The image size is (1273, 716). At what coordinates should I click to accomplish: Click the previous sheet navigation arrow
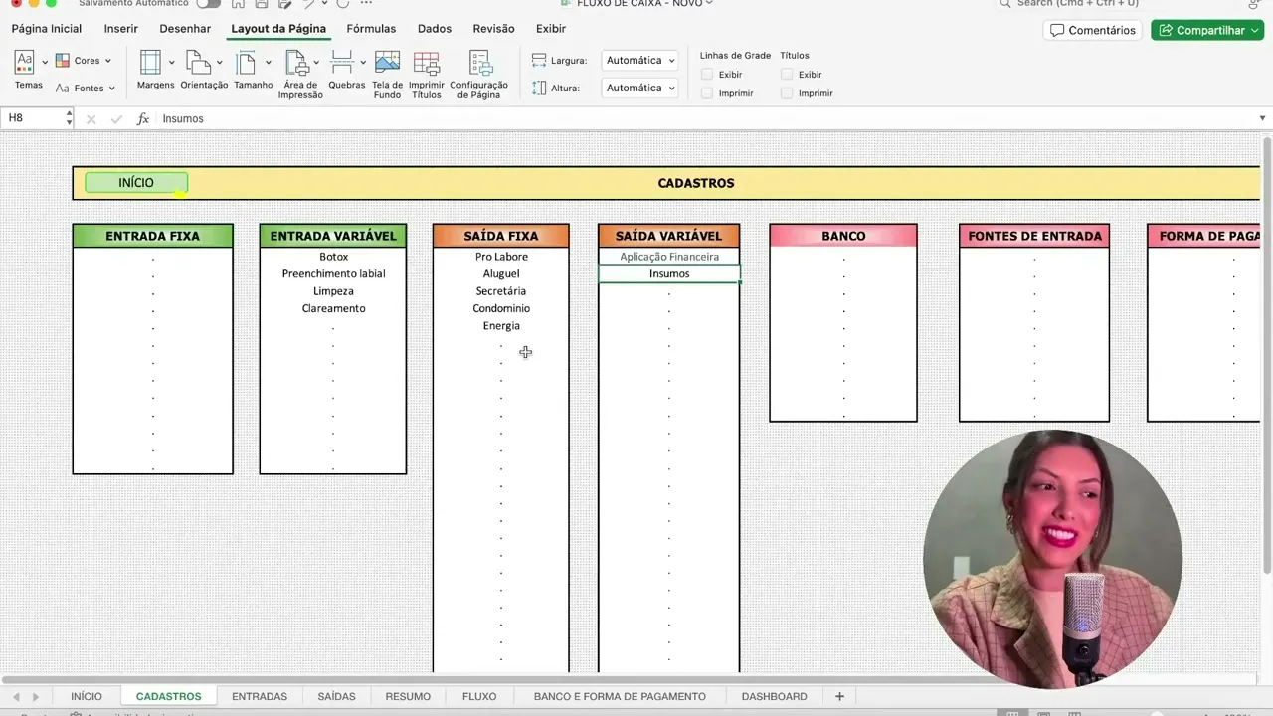(x=16, y=697)
